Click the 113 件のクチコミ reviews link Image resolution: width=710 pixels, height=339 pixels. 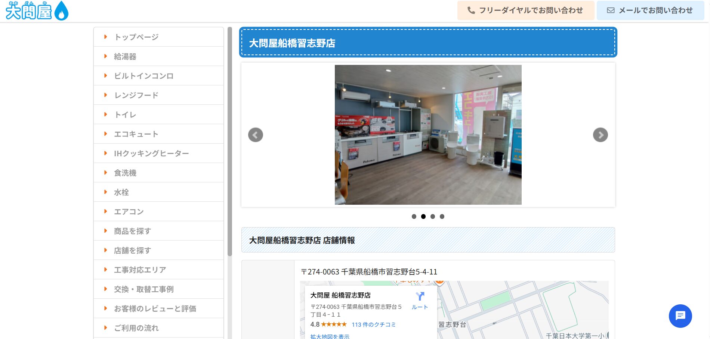373,324
